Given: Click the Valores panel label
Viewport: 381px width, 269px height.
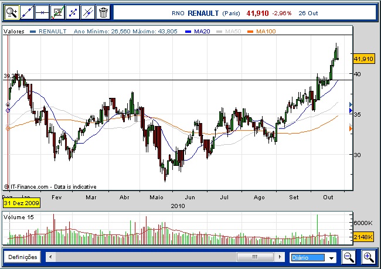Looking at the screenshot, I should click(14, 31).
